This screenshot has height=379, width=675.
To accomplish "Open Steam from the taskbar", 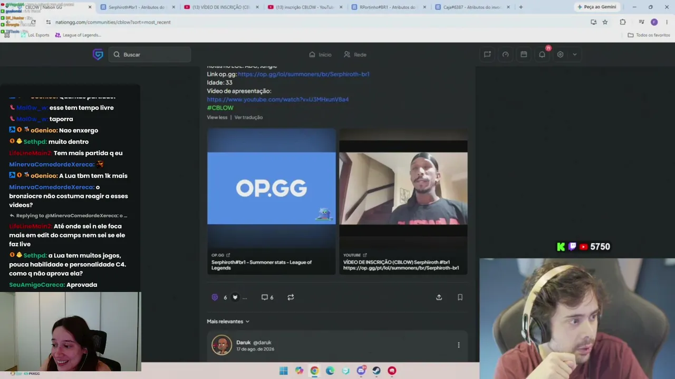I will pyautogui.click(x=377, y=371).
